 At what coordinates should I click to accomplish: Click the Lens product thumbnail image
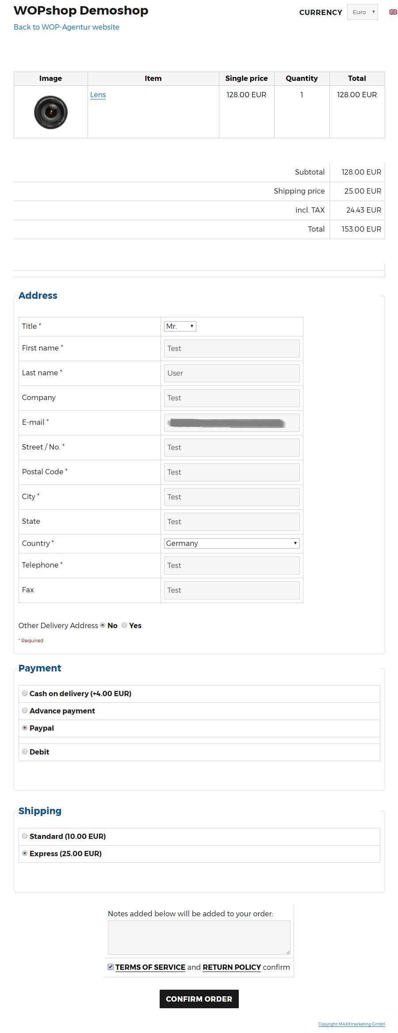[51, 112]
